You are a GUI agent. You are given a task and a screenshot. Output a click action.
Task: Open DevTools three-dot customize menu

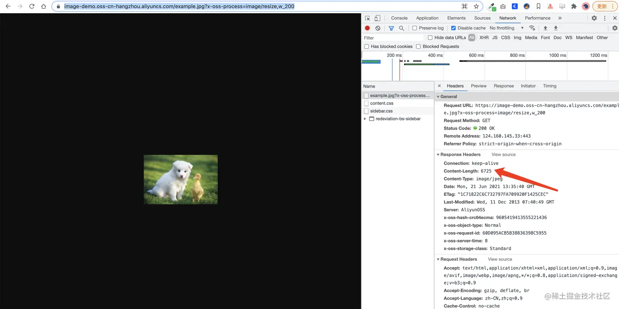(605, 18)
